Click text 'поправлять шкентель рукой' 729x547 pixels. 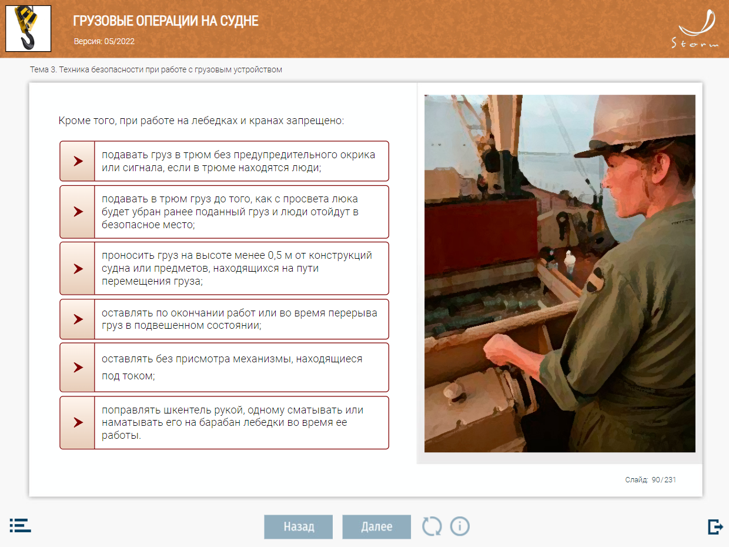tap(233, 422)
